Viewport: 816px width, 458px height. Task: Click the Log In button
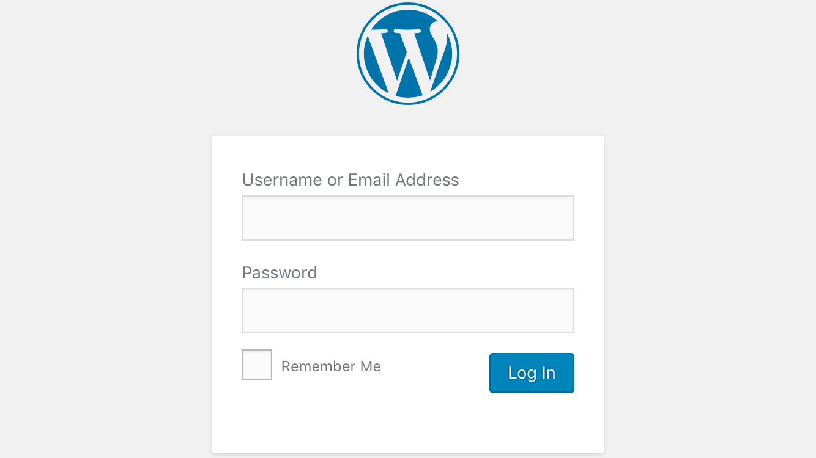point(532,373)
